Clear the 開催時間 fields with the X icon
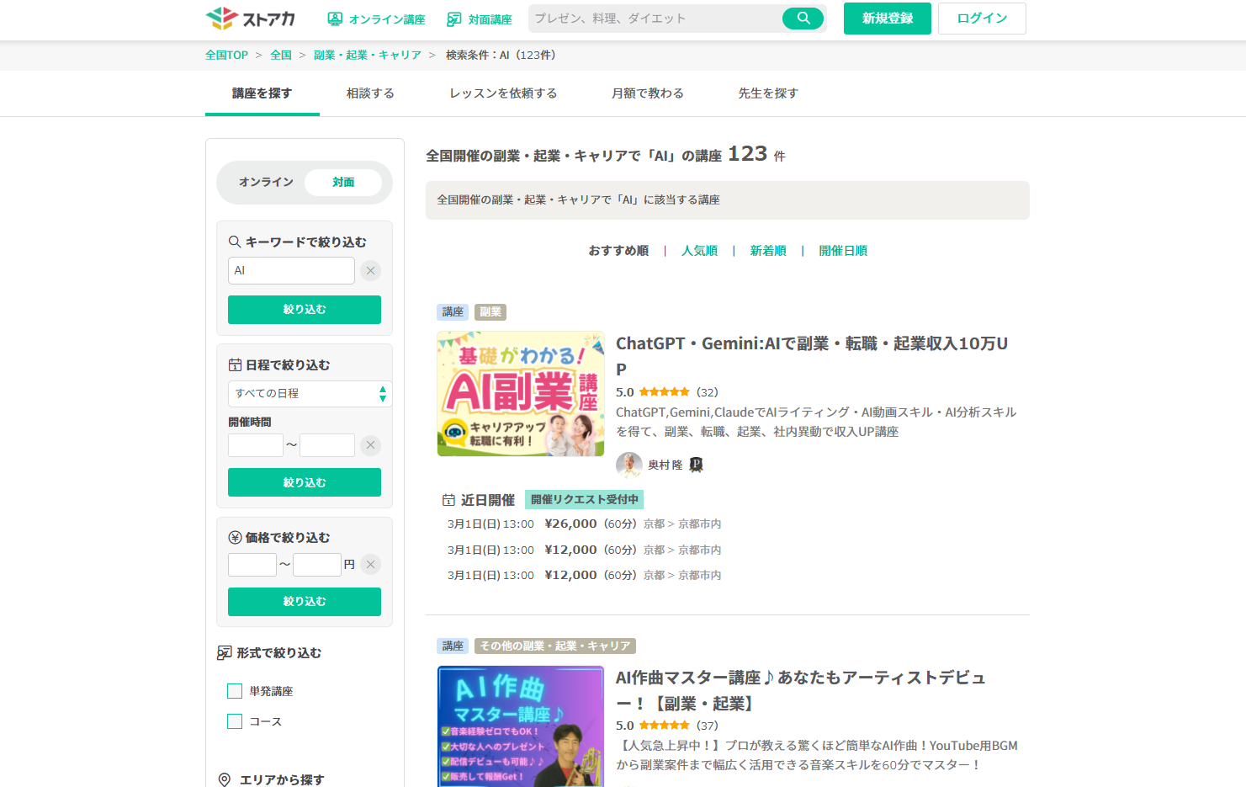Screen dimensions: 1246x787 click(x=370, y=444)
